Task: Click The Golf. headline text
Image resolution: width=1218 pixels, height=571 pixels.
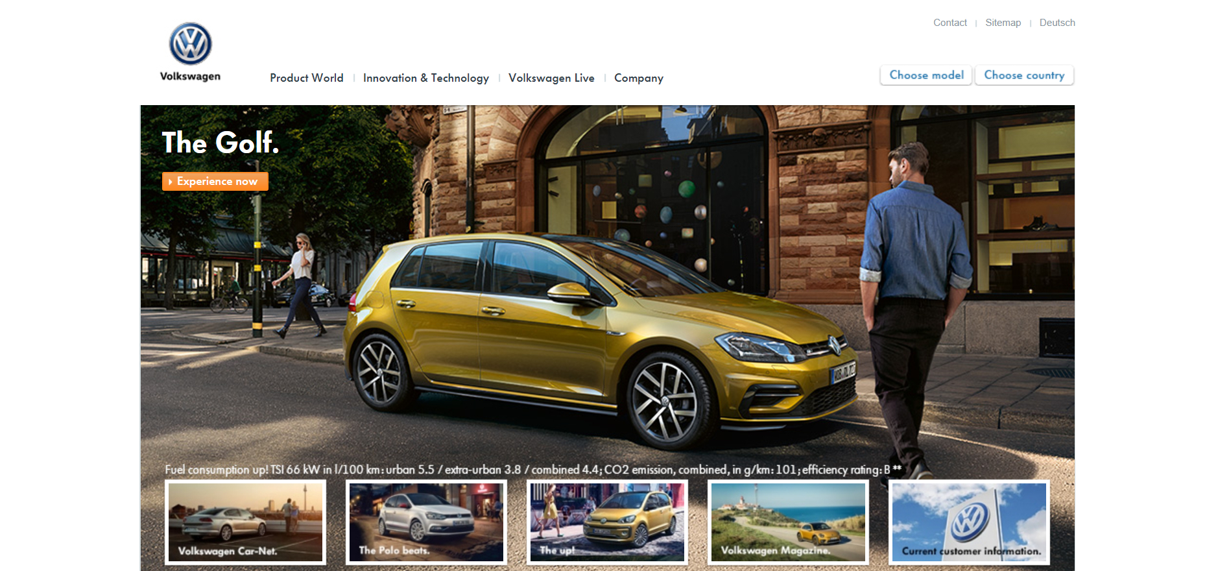Action: pos(221,143)
